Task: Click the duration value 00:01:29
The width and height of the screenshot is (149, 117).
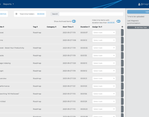Action: point(84,102)
